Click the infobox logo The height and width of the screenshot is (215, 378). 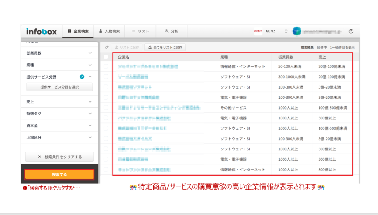[42, 31]
